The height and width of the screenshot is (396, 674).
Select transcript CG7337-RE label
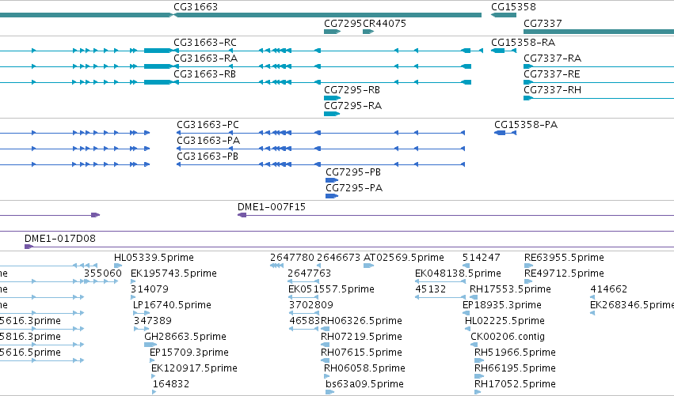pyautogui.click(x=552, y=74)
